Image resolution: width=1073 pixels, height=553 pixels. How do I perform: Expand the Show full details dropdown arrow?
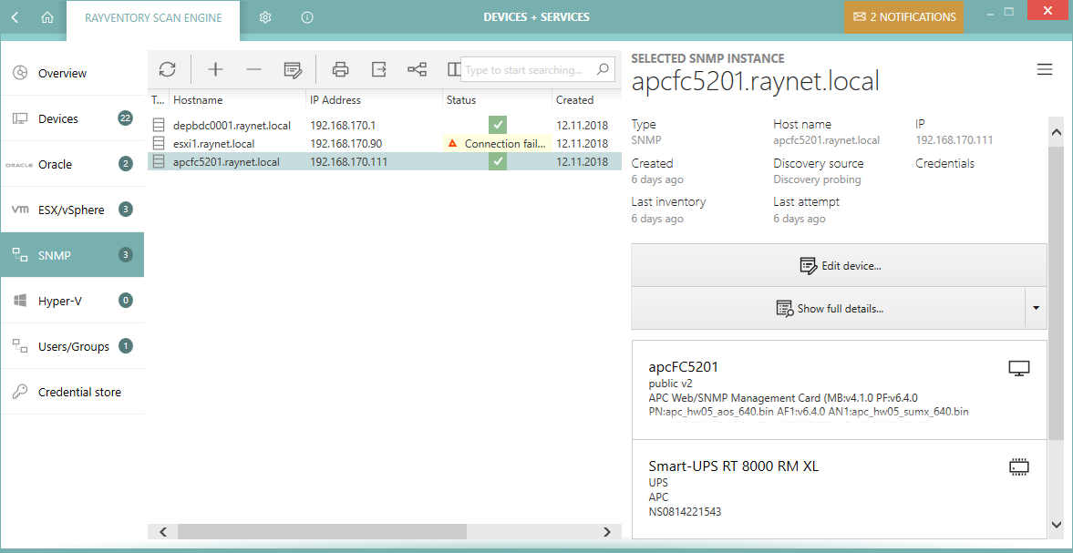(1036, 309)
